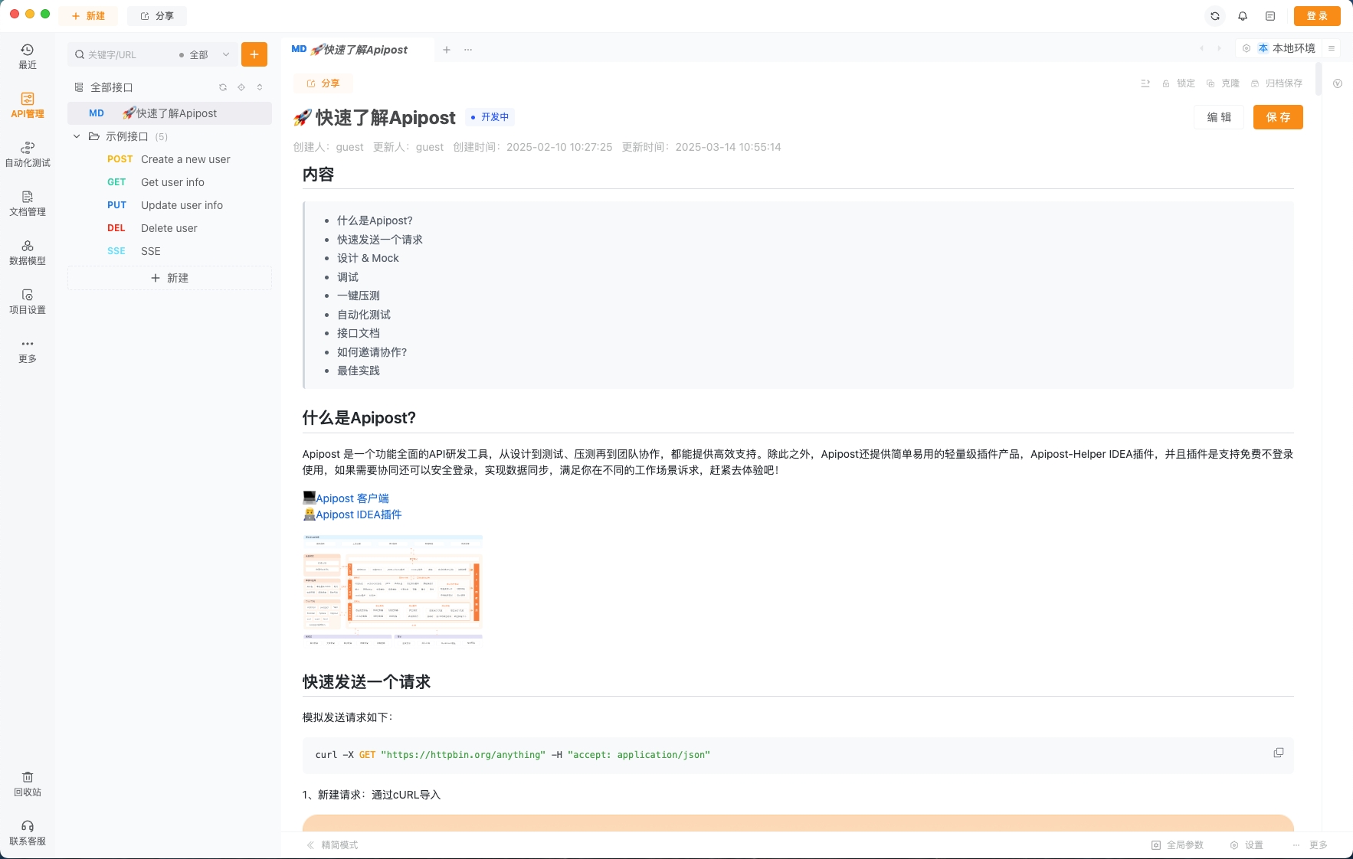Viewport: 1353px width, 859px height.
Task: Open the SSE request item
Action: tap(170, 251)
